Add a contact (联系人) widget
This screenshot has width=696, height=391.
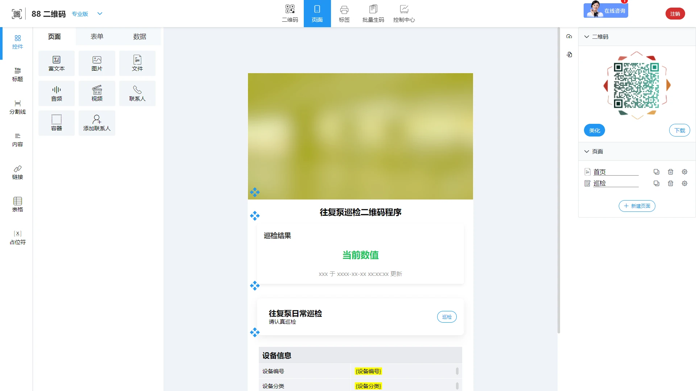tap(137, 93)
